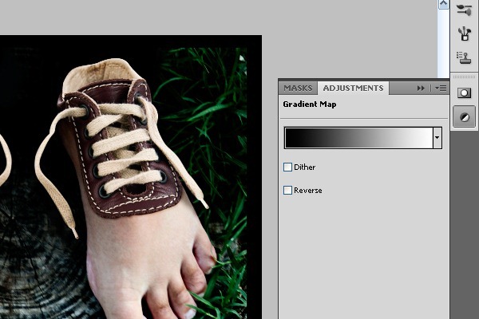Click the Dither label text

coord(306,167)
